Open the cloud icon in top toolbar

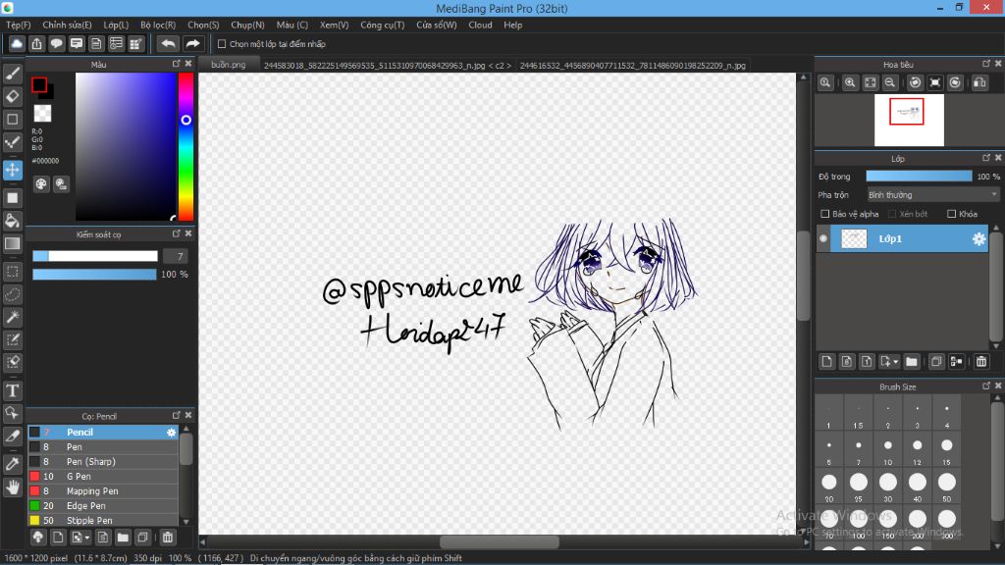(17, 43)
